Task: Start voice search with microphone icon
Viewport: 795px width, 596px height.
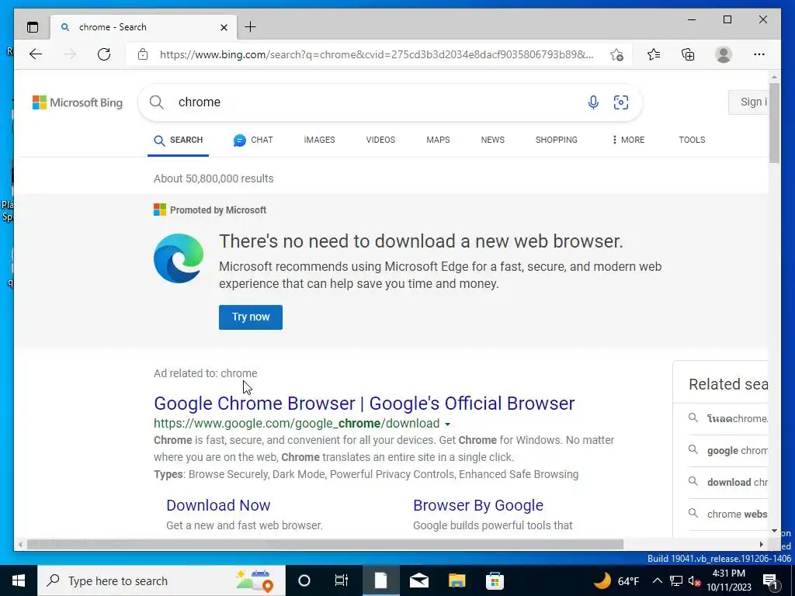Action: (593, 102)
